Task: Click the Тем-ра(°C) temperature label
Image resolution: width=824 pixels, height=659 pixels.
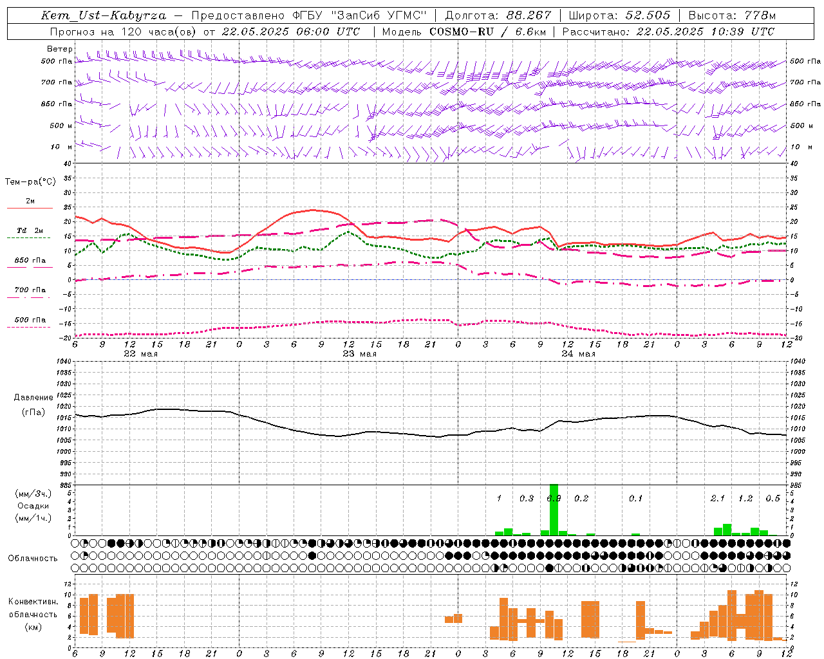Action: 30,182
